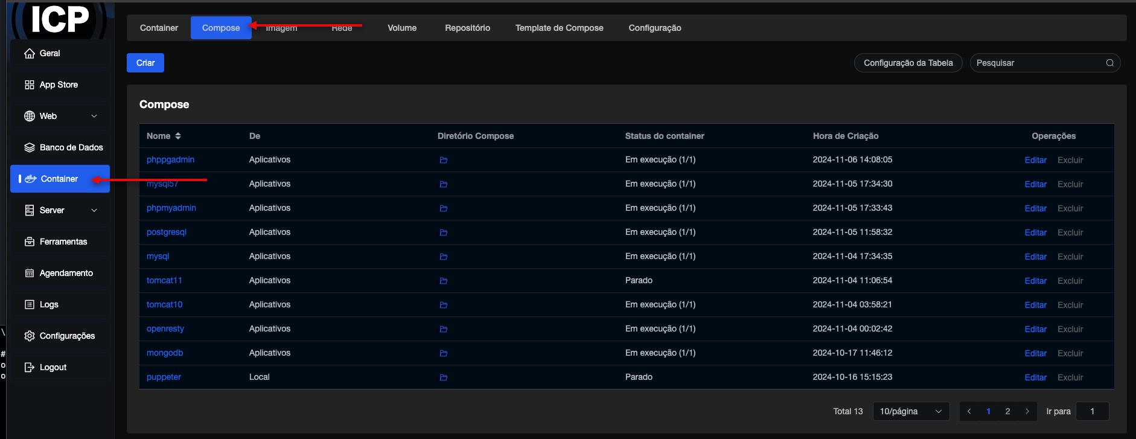Open the Geral home sidebar icon
Image resolution: width=1136 pixels, height=439 pixels.
[x=29, y=53]
